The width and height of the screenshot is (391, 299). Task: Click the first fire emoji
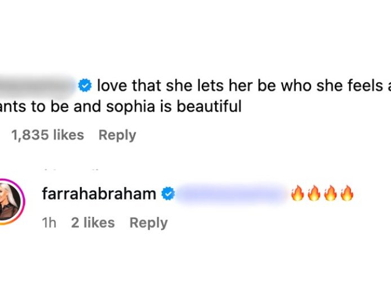(297, 194)
